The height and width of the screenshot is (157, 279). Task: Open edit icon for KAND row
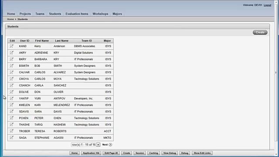12,46
